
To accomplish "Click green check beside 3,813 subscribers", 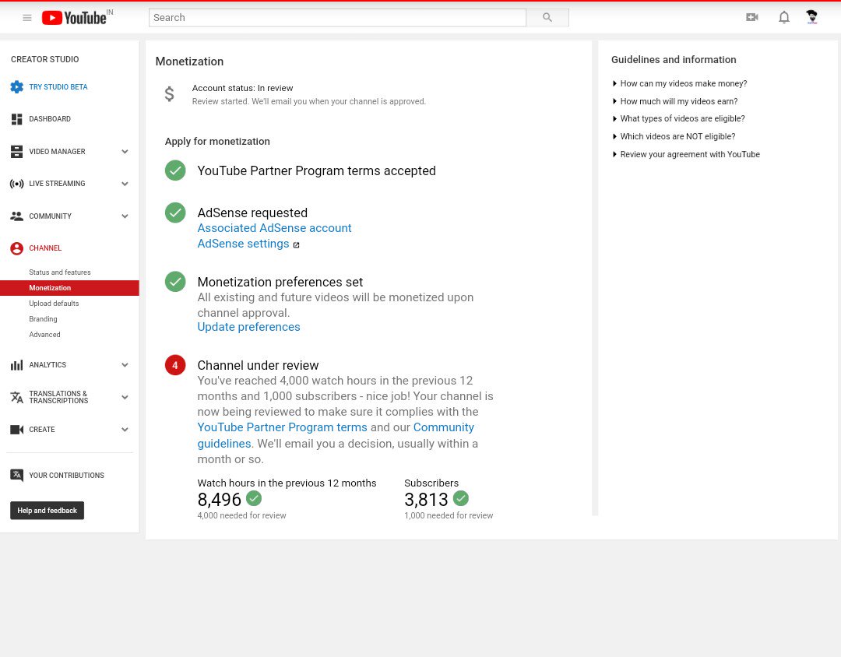I will point(461,498).
